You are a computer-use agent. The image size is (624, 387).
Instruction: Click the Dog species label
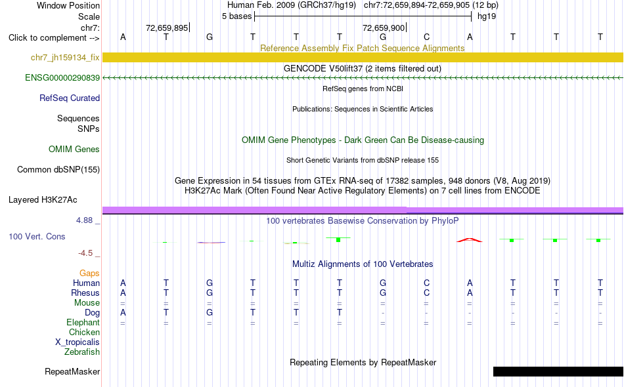pos(92,313)
